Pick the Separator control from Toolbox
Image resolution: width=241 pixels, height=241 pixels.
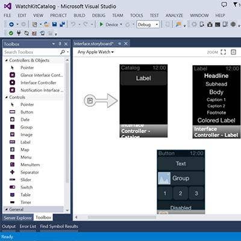pos(30,172)
